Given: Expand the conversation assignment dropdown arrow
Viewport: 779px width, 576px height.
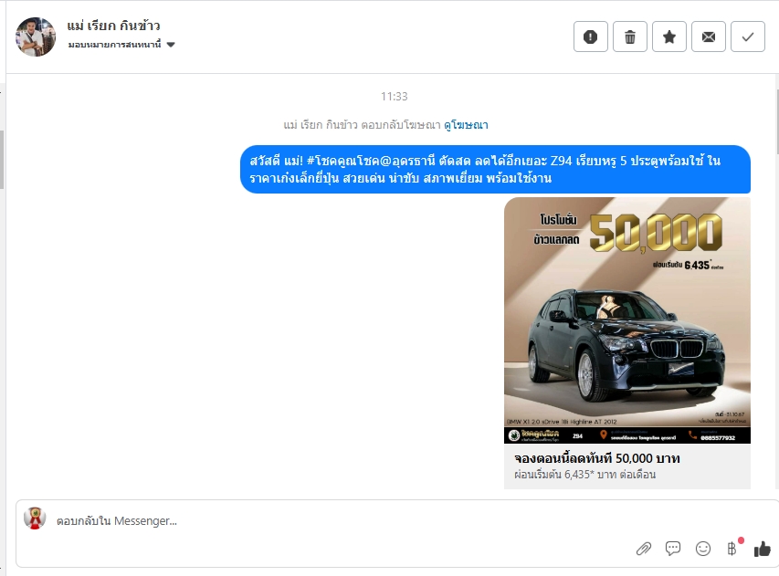Looking at the screenshot, I should click(171, 45).
